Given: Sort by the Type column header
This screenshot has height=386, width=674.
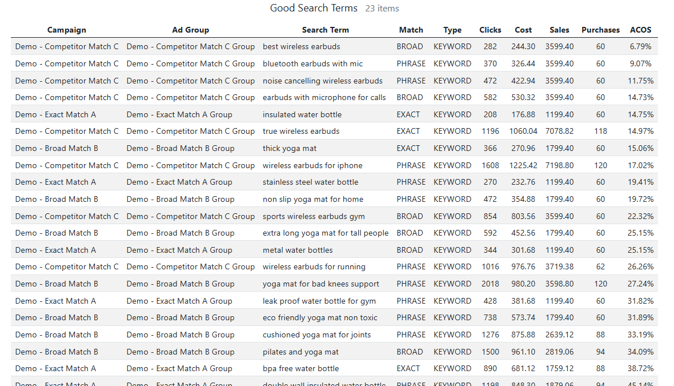Looking at the screenshot, I should pyautogui.click(x=452, y=30).
